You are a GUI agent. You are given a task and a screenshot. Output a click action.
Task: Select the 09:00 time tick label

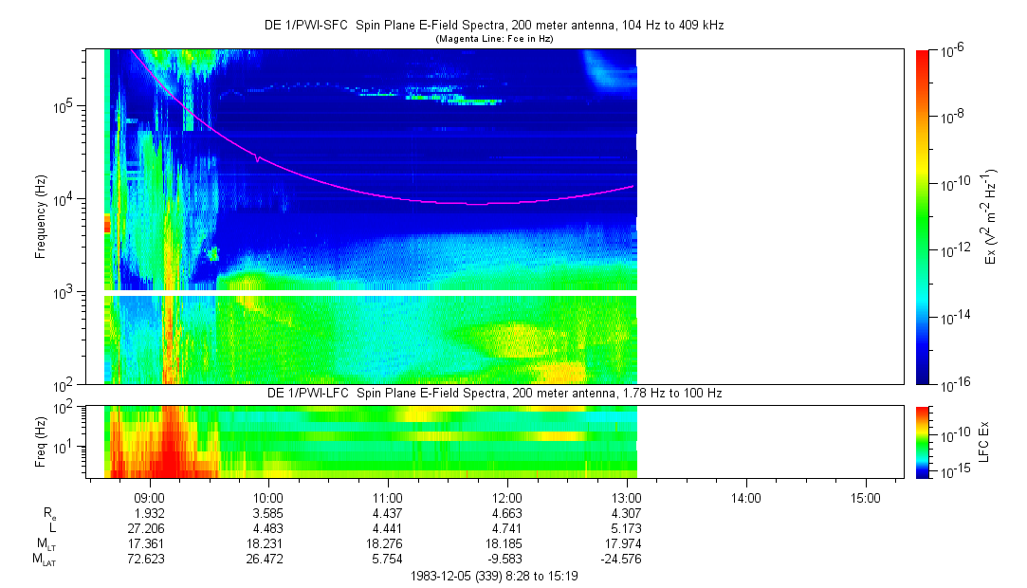tap(150, 497)
